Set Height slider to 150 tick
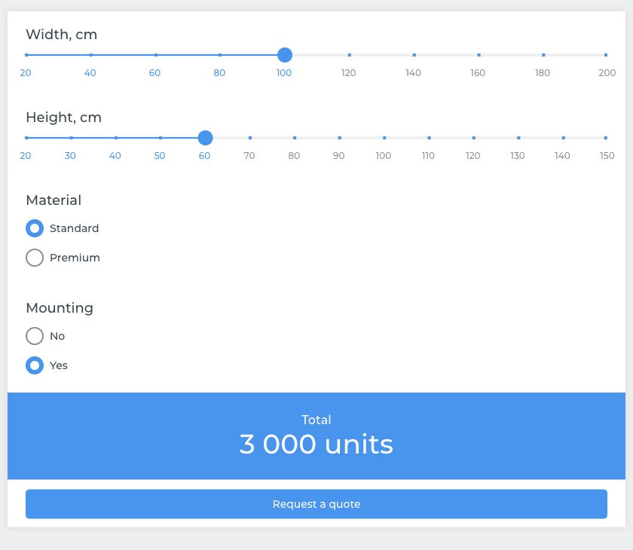Image resolution: width=633 pixels, height=550 pixels. 606,138
